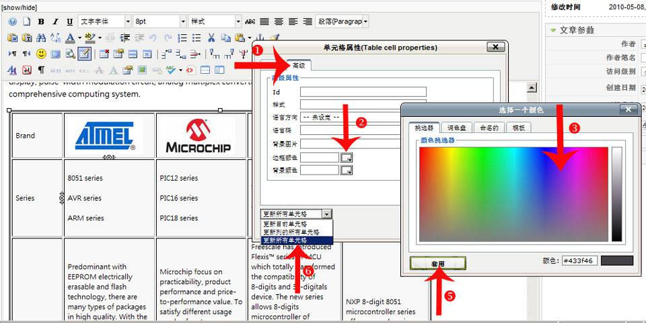Click the copy icon
Viewport: 646px width, 323px height.
click(x=225, y=38)
